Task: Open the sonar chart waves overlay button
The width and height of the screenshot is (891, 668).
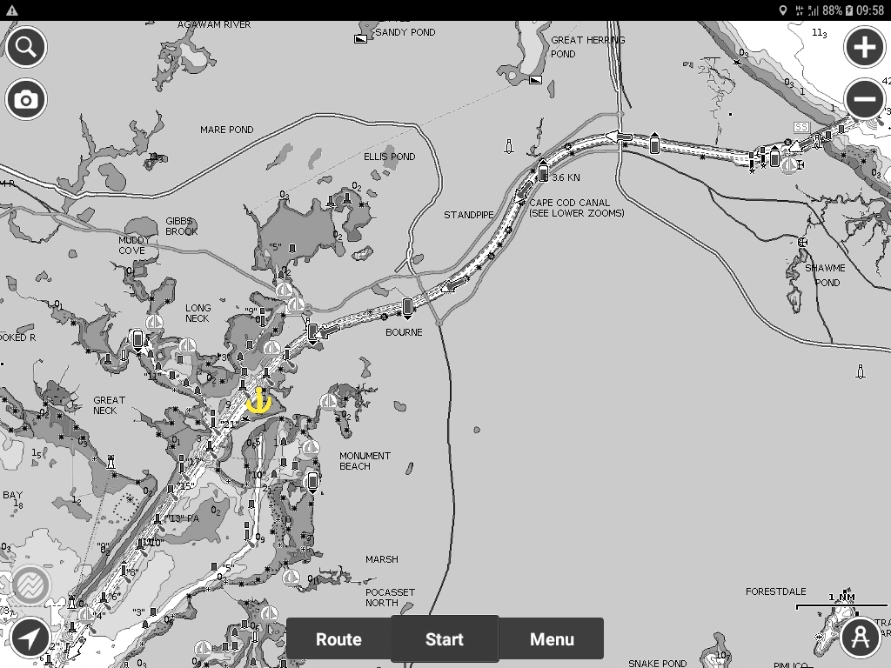Action: tap(30, 585)
